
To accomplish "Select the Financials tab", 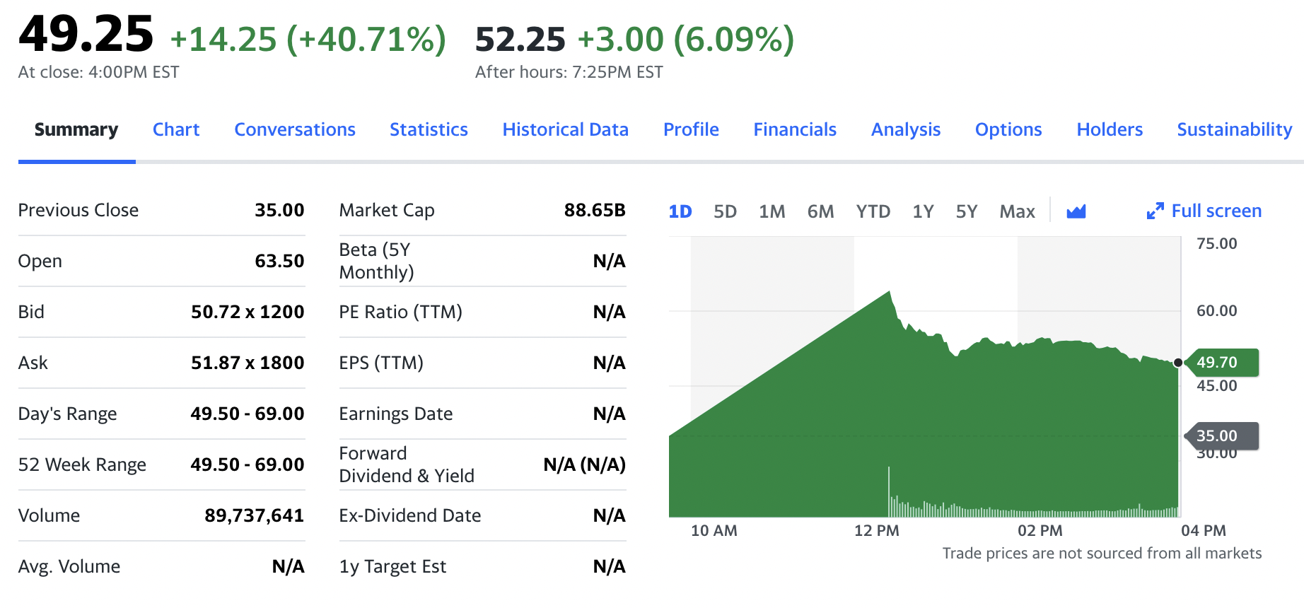I will [x=795, y=129].
